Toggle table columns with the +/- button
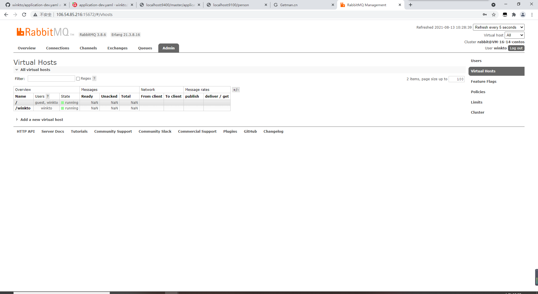The height and width of the screenshot is (294, 538). click(x=236, y=90)
